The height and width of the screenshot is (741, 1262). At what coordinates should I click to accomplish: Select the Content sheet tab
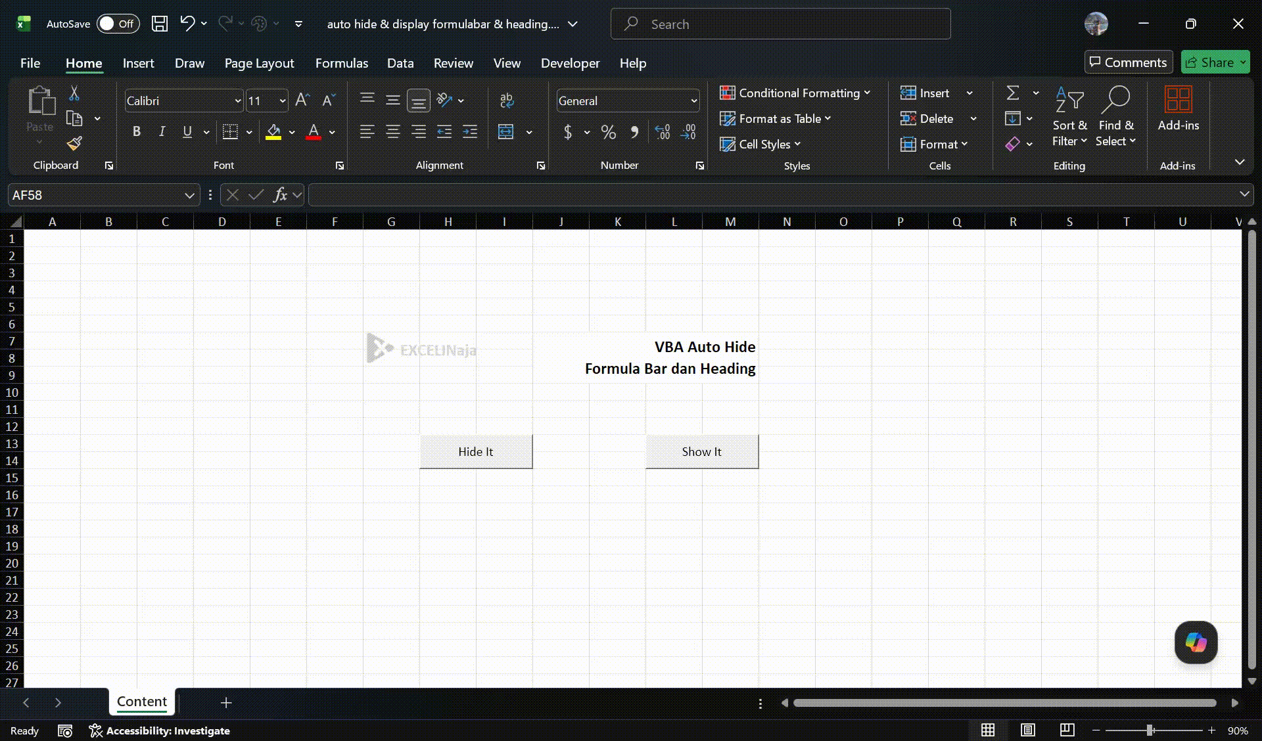point(142,702)
